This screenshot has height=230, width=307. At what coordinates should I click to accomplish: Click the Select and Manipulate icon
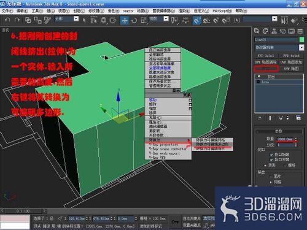[185, 20]
